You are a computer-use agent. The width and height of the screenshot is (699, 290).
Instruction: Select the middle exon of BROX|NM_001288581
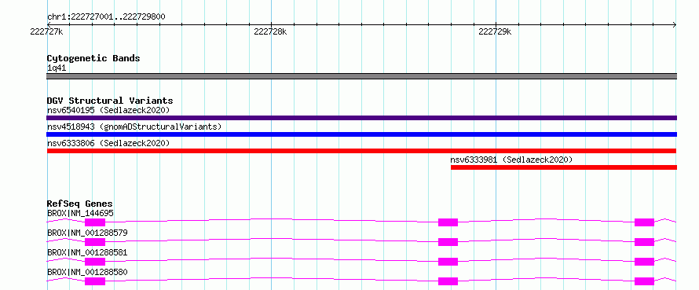(x=448, y=262)
